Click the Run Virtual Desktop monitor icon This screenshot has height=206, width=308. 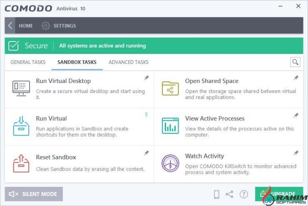21,88
